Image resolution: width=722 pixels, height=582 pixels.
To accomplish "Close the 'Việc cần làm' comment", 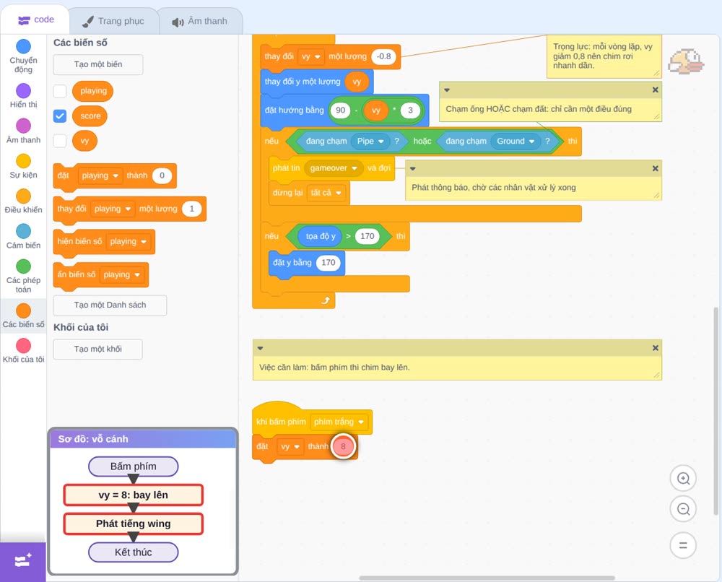I will (x=656, y=348).
